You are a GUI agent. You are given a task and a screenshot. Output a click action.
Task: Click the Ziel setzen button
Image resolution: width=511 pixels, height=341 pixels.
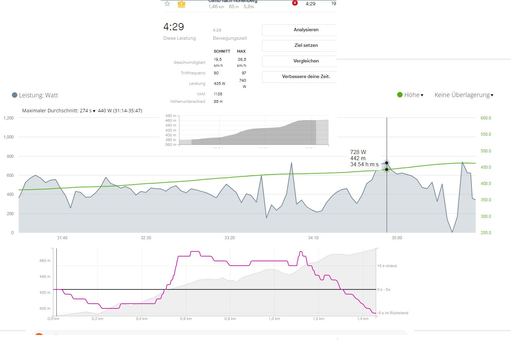(306, 45)
